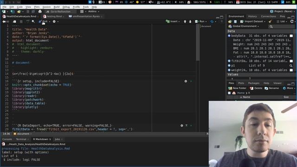Viewport: 297px width, 167px height.
Task: Open the Project (None) menu
Action: [x=282, y=12]
